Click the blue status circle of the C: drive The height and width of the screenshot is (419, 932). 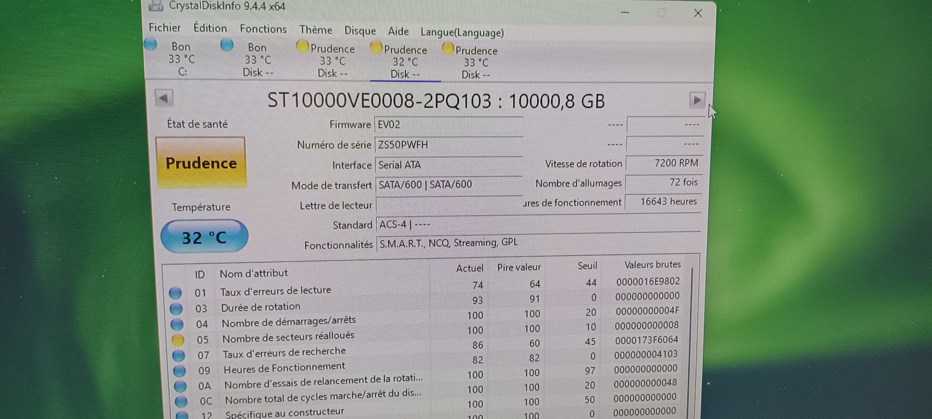151,45
